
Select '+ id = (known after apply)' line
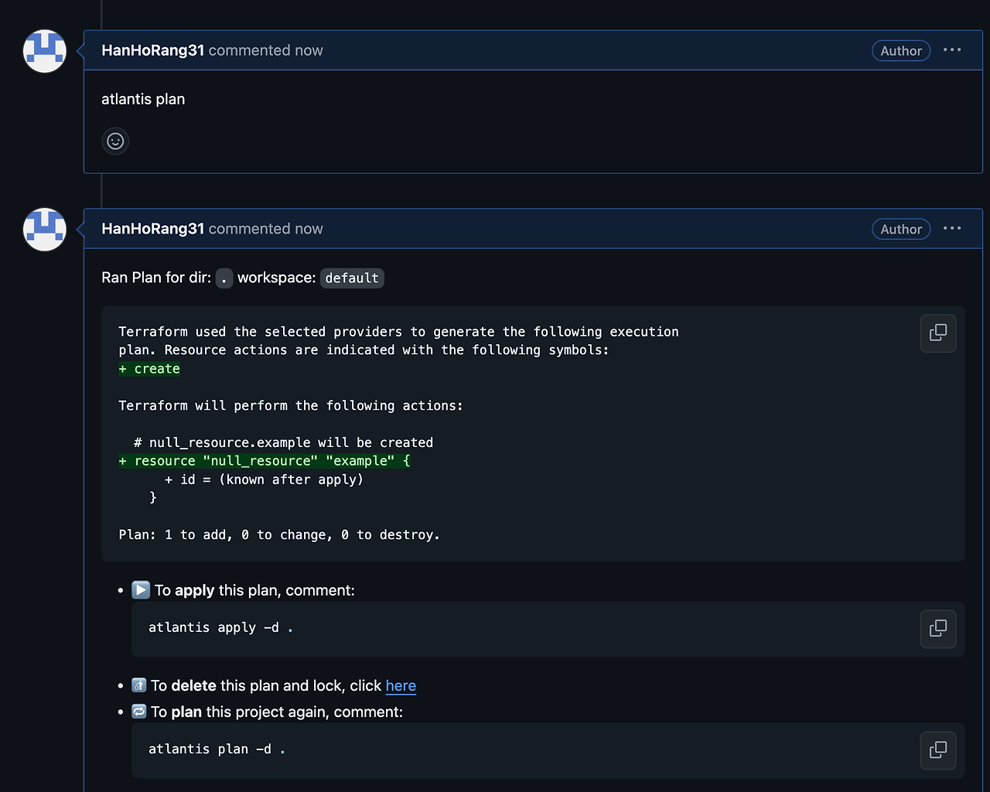(x=264, y=480)
